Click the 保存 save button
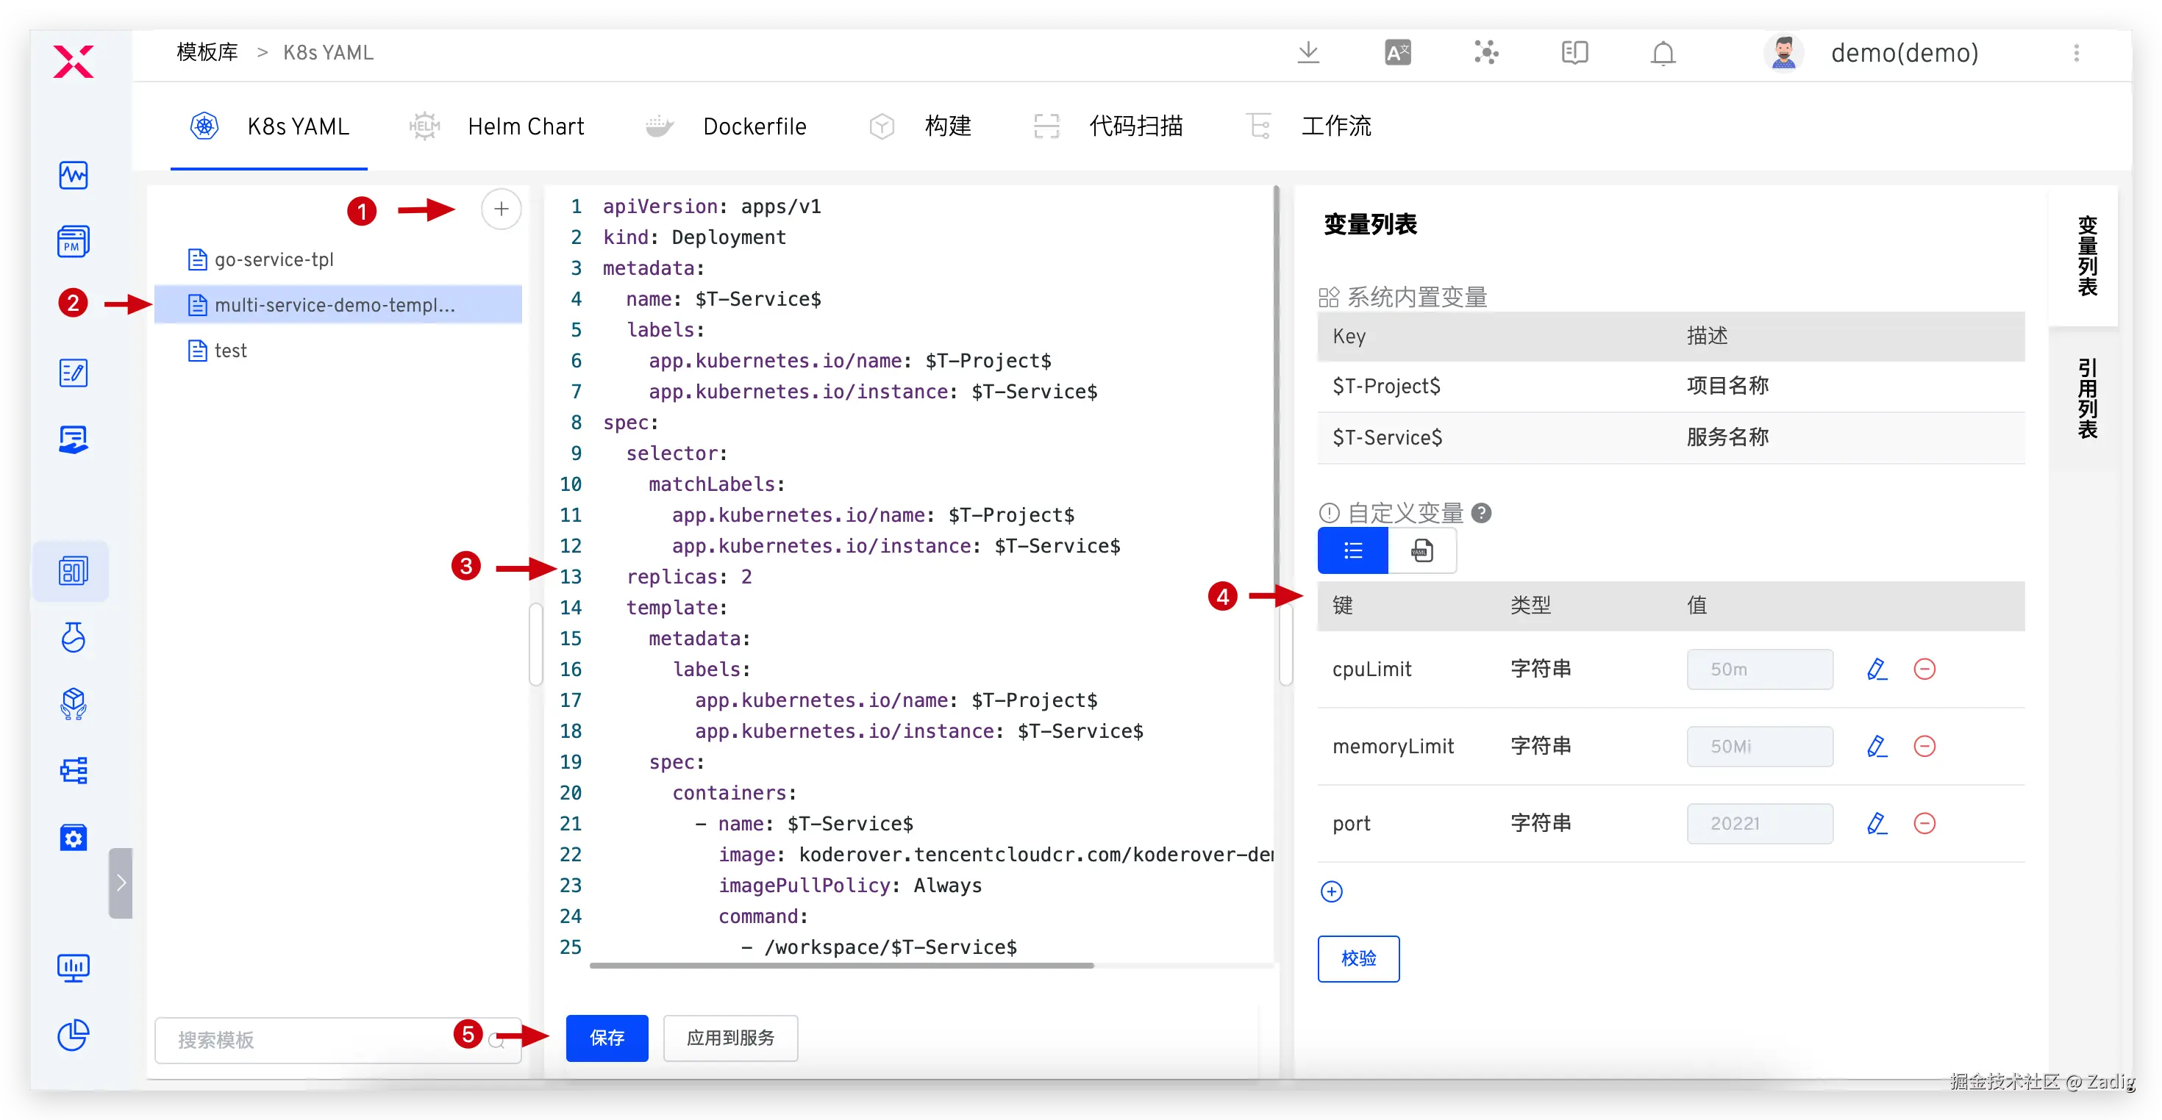 607,1038
